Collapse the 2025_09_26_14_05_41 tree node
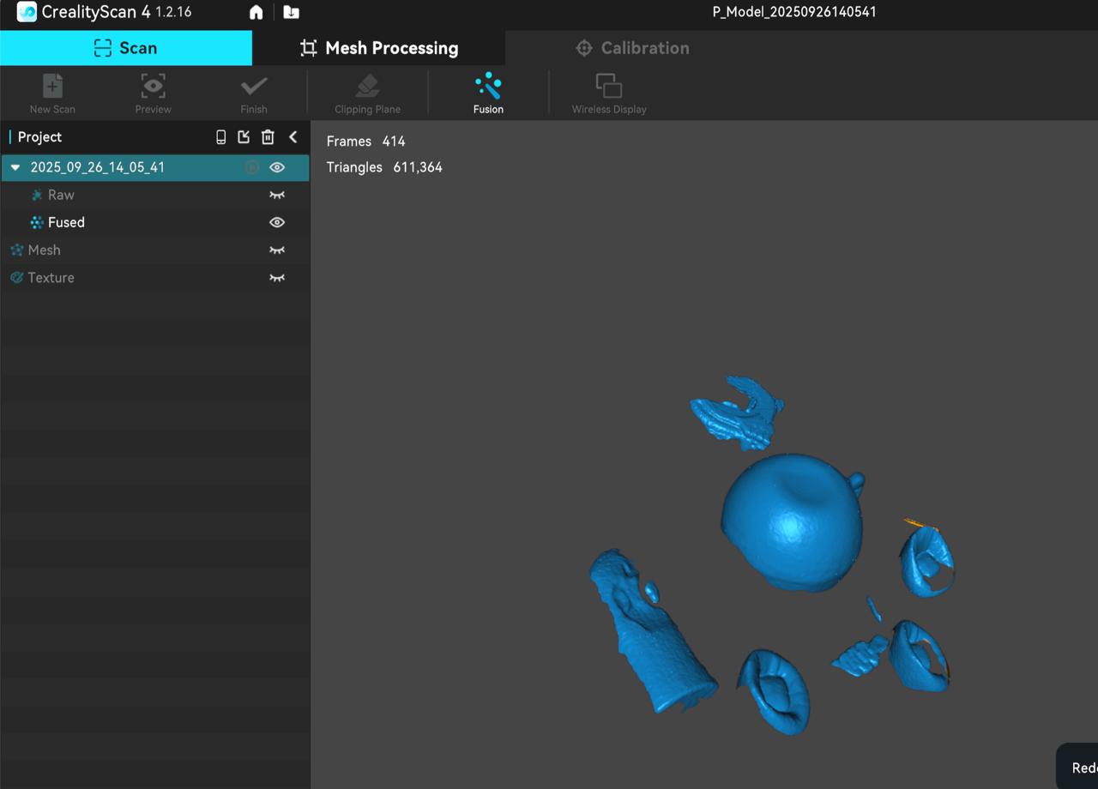Screen dimensions: 1098x789 click(15, 167)
